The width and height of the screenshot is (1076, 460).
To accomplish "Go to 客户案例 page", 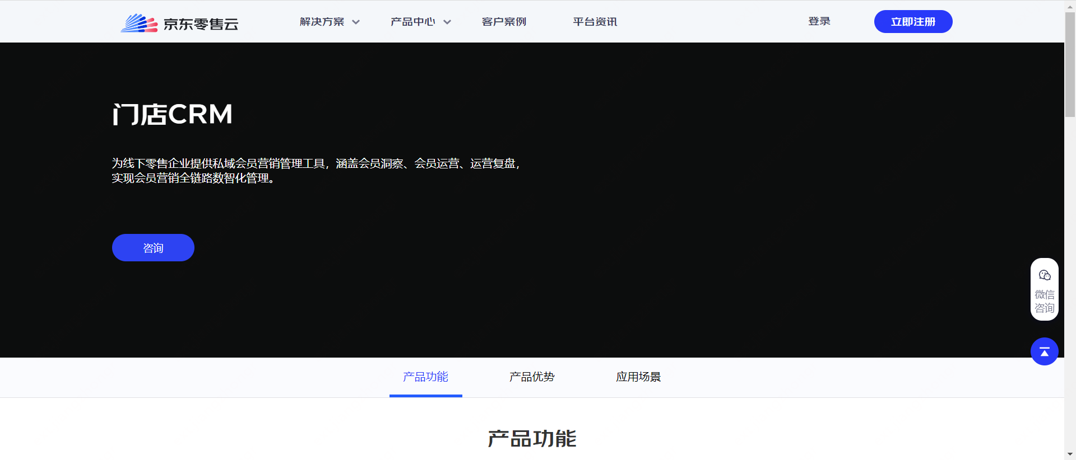I will pos(504,22).
